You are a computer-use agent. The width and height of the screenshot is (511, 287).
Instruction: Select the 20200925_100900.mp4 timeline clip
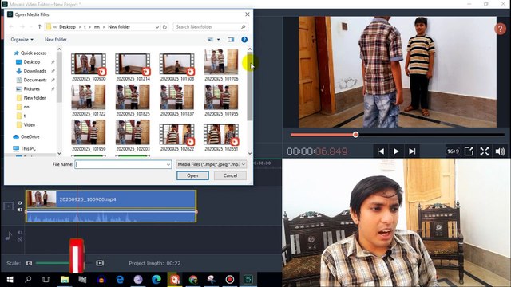pyautogui.click(x=111, y=199)
